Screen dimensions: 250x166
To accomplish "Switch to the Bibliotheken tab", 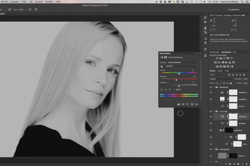I will [215, 52].
